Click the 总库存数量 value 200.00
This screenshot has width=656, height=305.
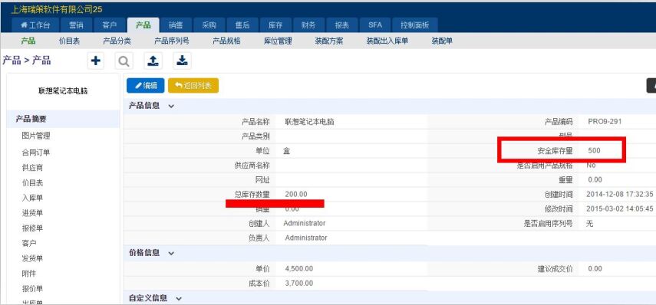(296, 194)
